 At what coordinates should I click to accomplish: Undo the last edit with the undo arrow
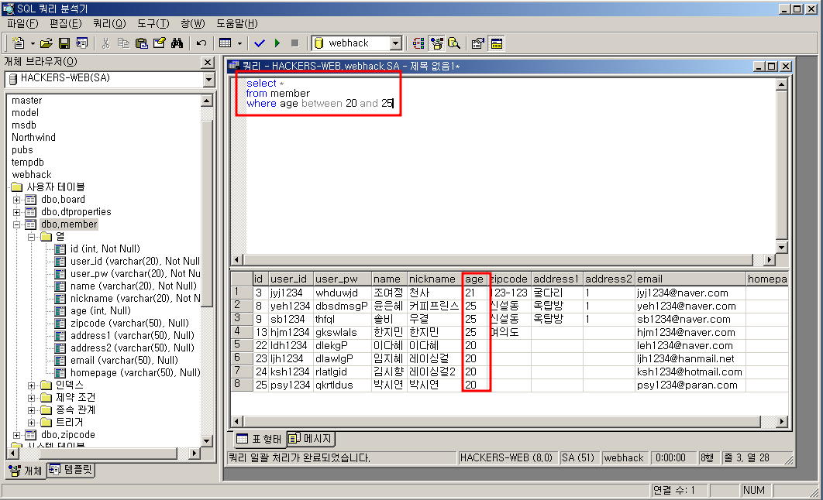pyautogui.click(x=201, y=43)
